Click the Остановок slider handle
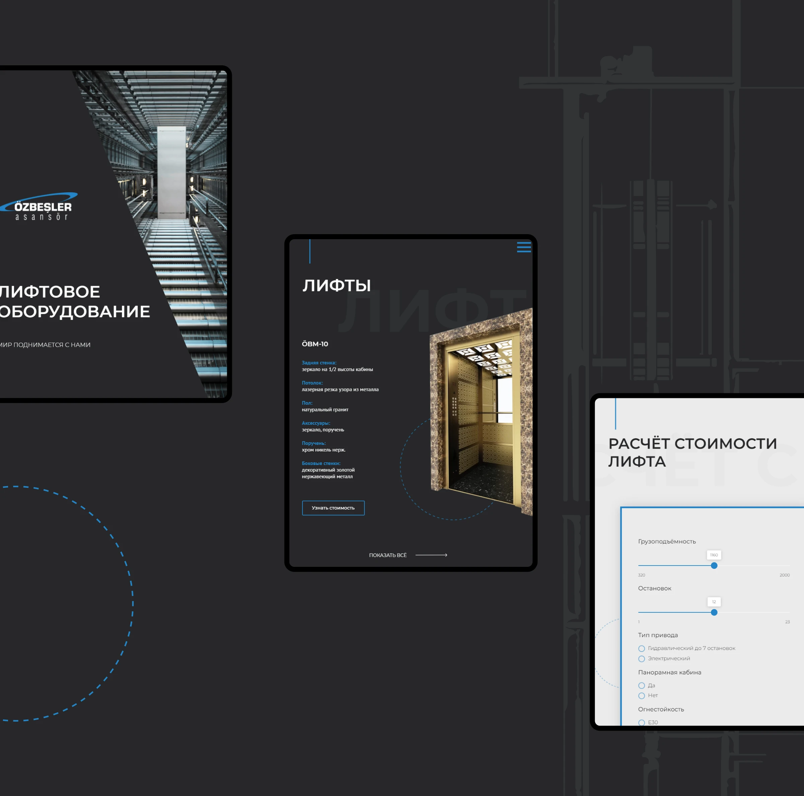Screen dimensions: 804x796 tap(714, 612)
